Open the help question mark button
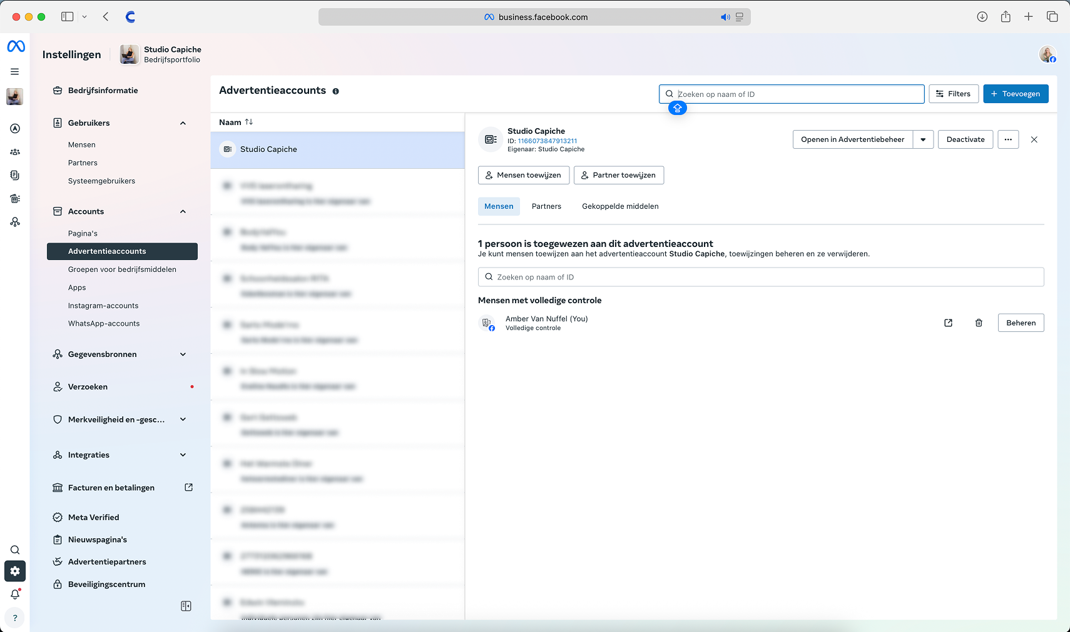 [15, 618]
